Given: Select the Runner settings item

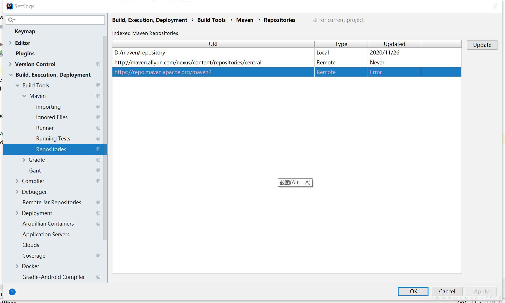Looking at the screenshot, I should point(45,128).
